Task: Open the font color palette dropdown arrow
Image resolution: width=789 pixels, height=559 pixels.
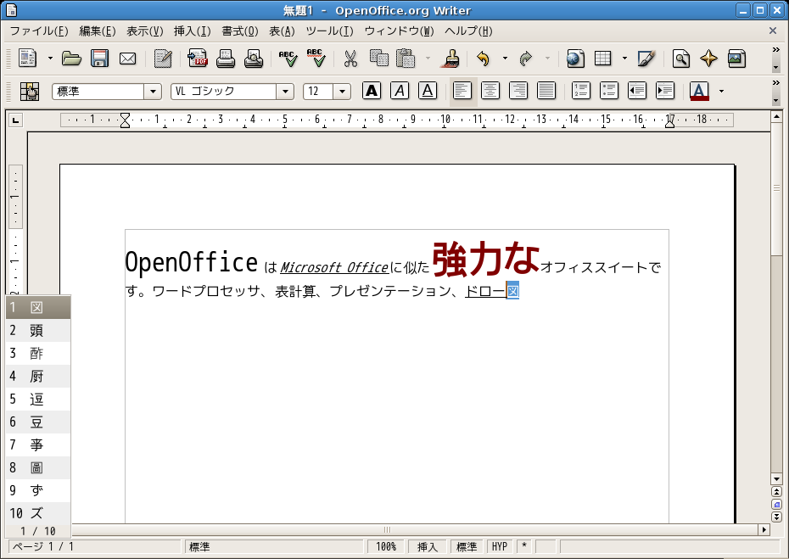Action: [x=721, y=91]
